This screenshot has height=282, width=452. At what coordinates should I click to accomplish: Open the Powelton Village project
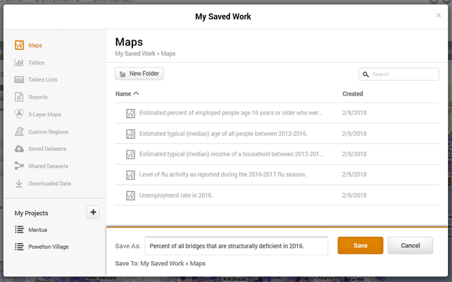(48, 247)
